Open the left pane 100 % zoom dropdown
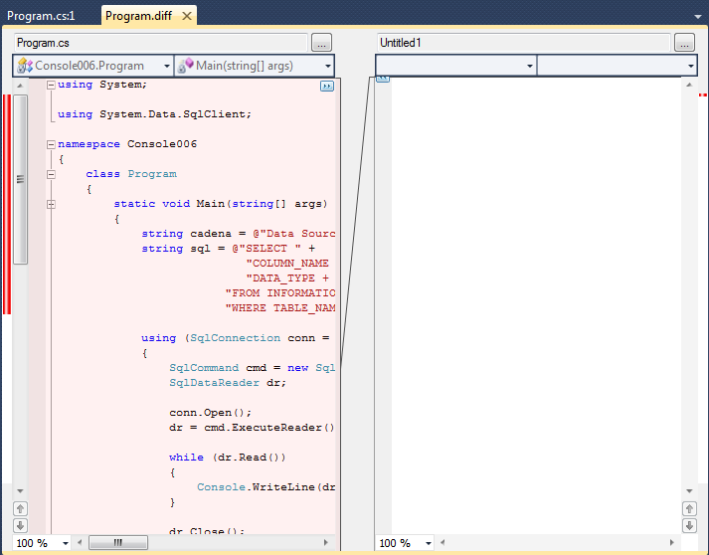This screenshot has height=555, width=709. pos(66,543)
